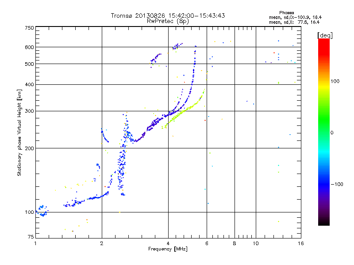
Task: Click the x-axis tick label '6'
Action: pos(207,243)
